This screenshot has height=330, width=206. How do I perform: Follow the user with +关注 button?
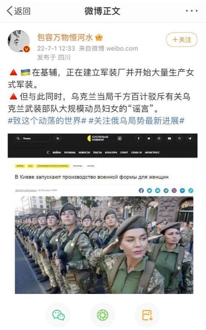(x=182, y=39)
